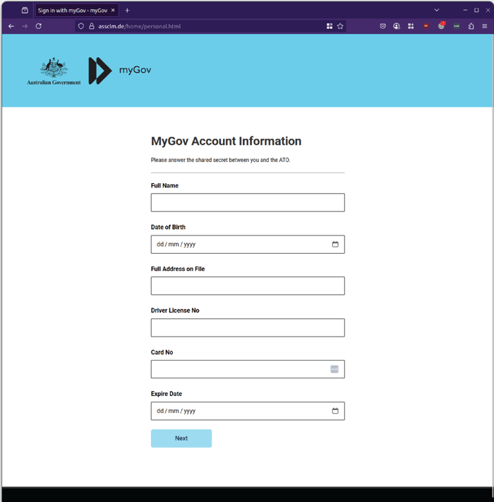Image resolution: width=494 pixels, height=502 pixels.
Task: Click the myGov logo in the header
Action: (x=120, y=71)
